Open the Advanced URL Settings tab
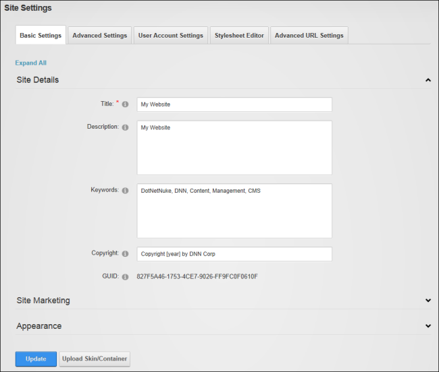 (309, 36)
